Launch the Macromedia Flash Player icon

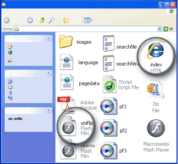156,128
